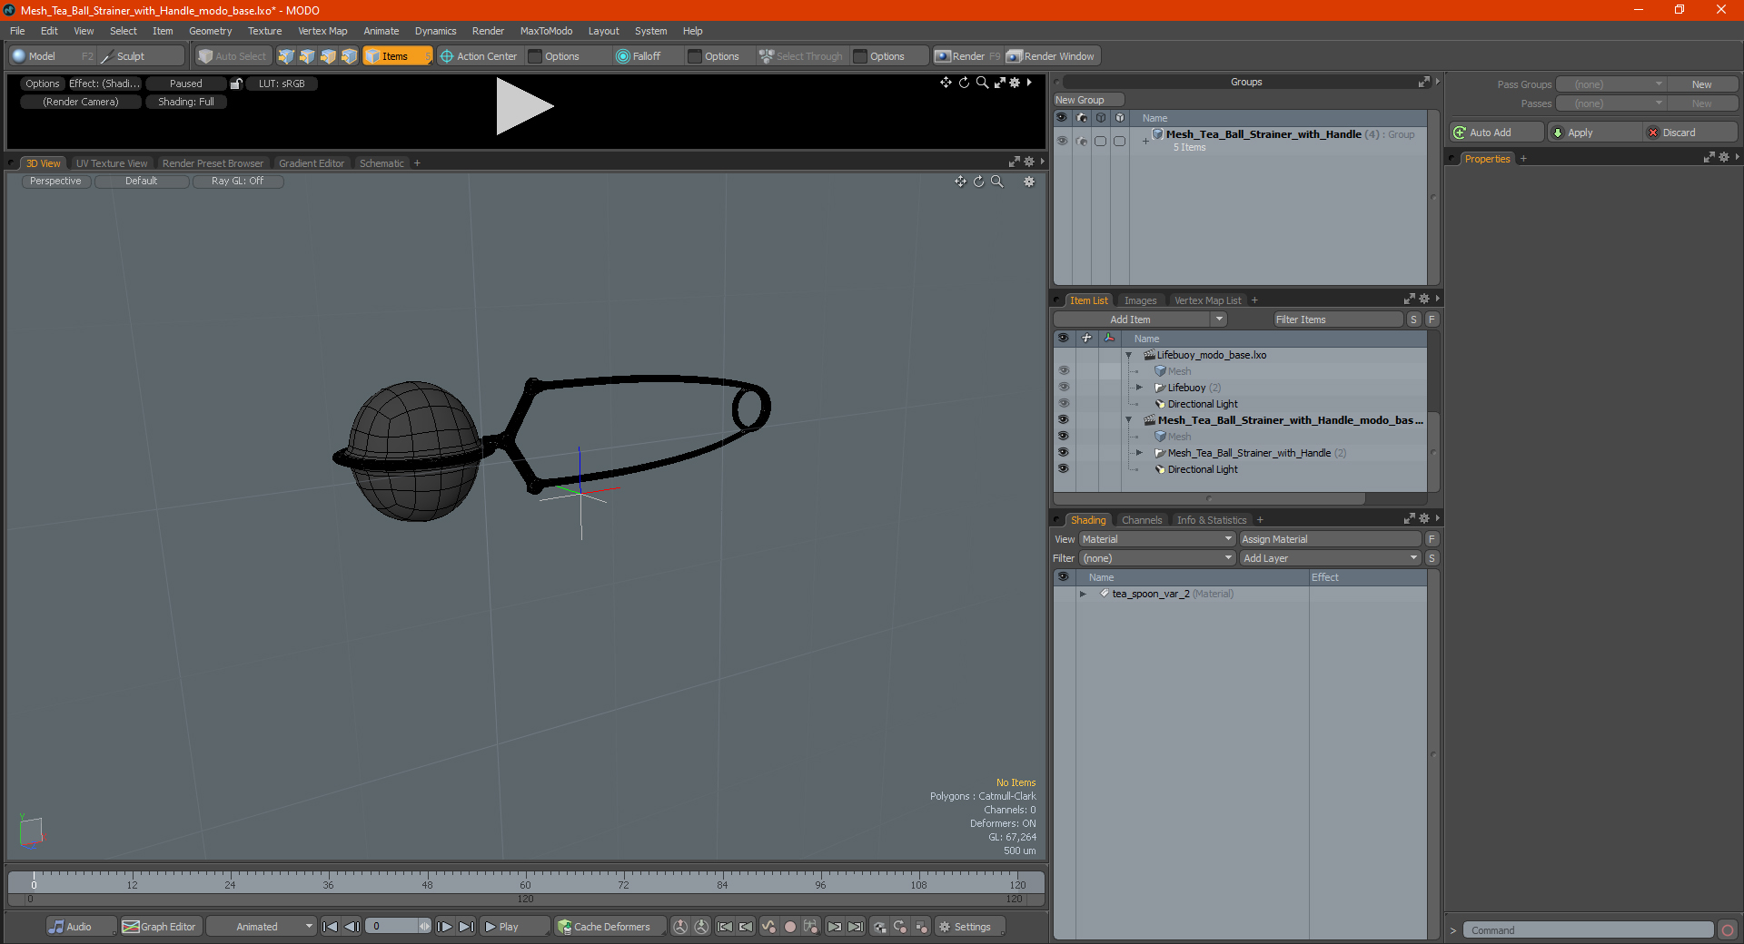Toggle Auto Select option

[x=233, y=56]
